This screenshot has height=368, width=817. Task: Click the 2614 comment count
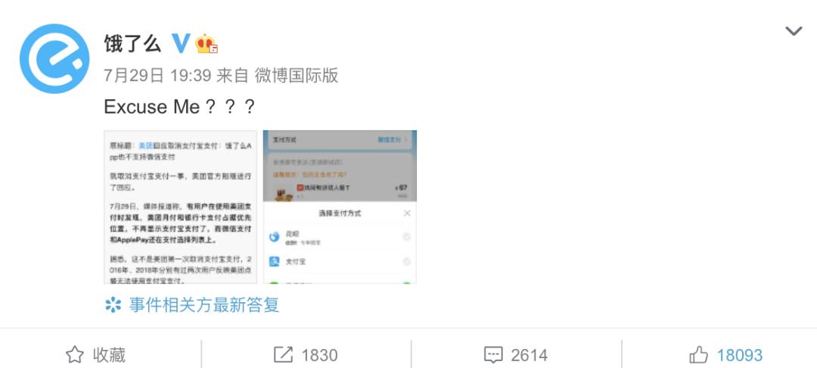coord(529,355)
